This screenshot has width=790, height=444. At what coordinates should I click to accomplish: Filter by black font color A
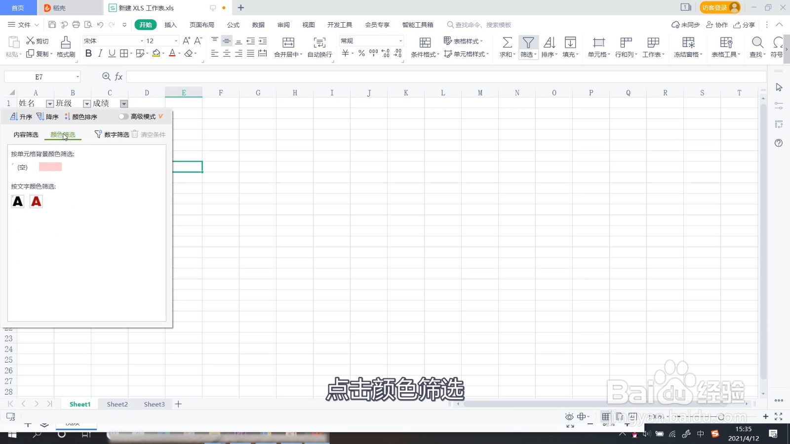click(18, 201)
